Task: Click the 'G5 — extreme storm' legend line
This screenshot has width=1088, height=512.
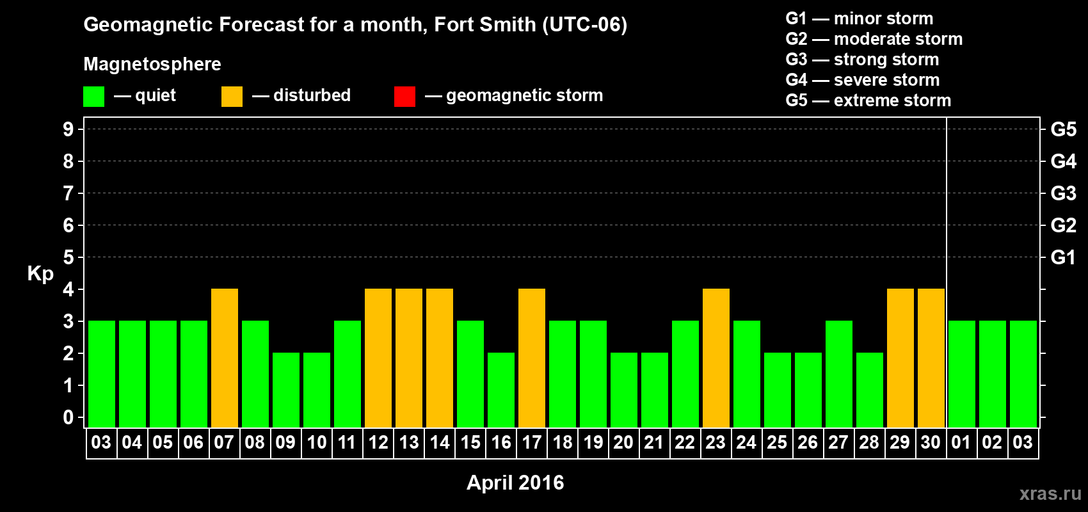Action: (x=868, y=100)
